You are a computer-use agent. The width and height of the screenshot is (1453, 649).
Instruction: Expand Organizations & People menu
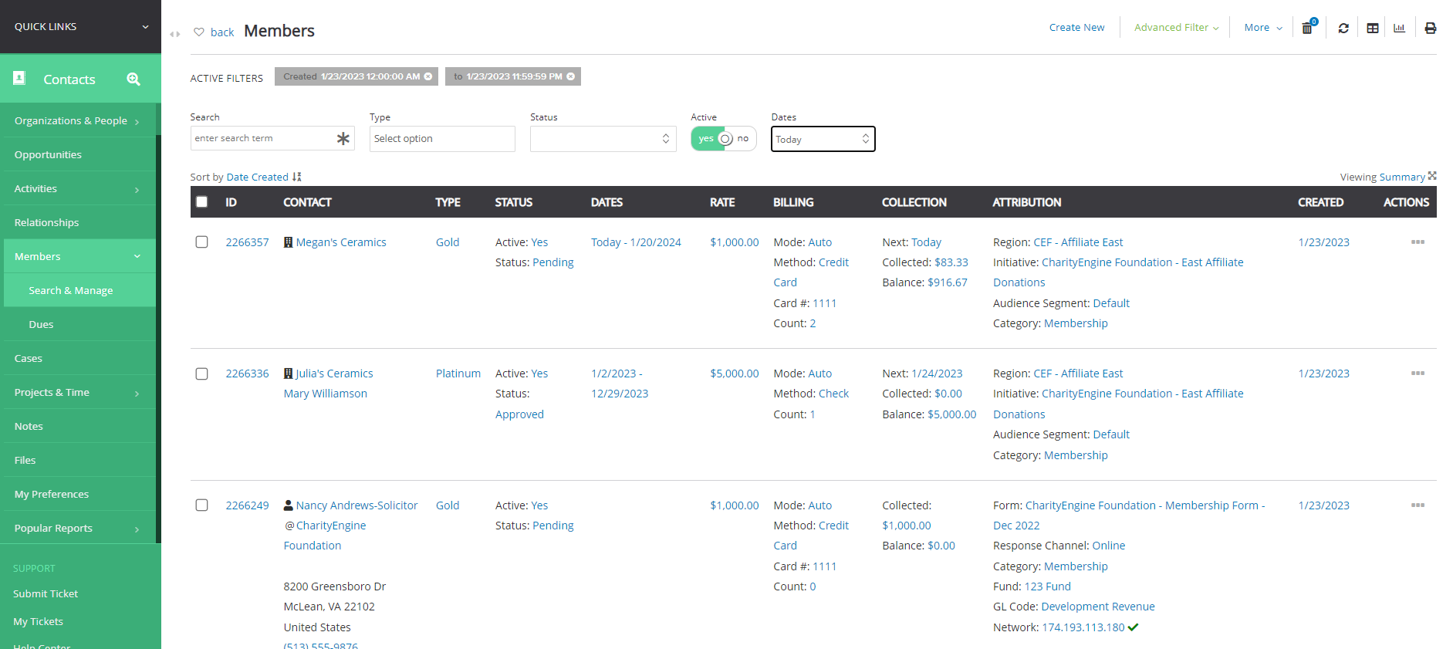[78, 121]
